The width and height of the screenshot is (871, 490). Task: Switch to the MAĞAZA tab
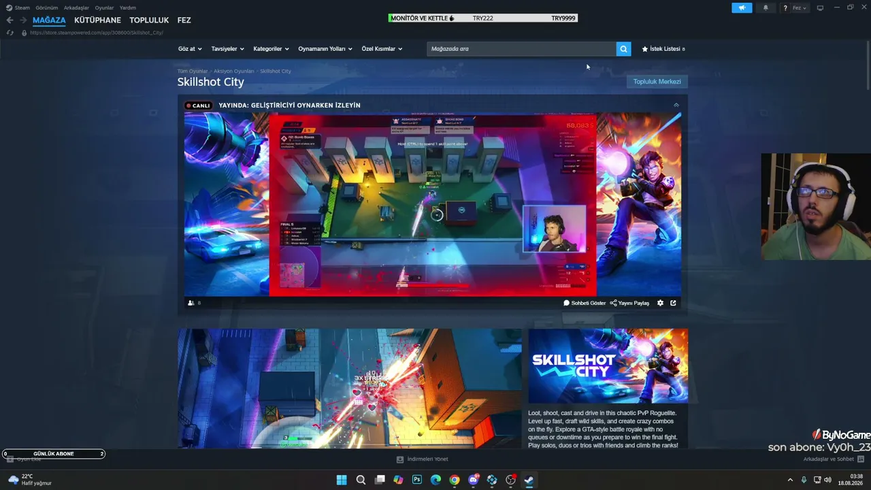pyautogui.click(x=49, y=20)
